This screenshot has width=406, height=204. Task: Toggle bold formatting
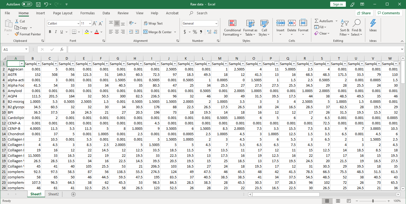tap(50, 32)
